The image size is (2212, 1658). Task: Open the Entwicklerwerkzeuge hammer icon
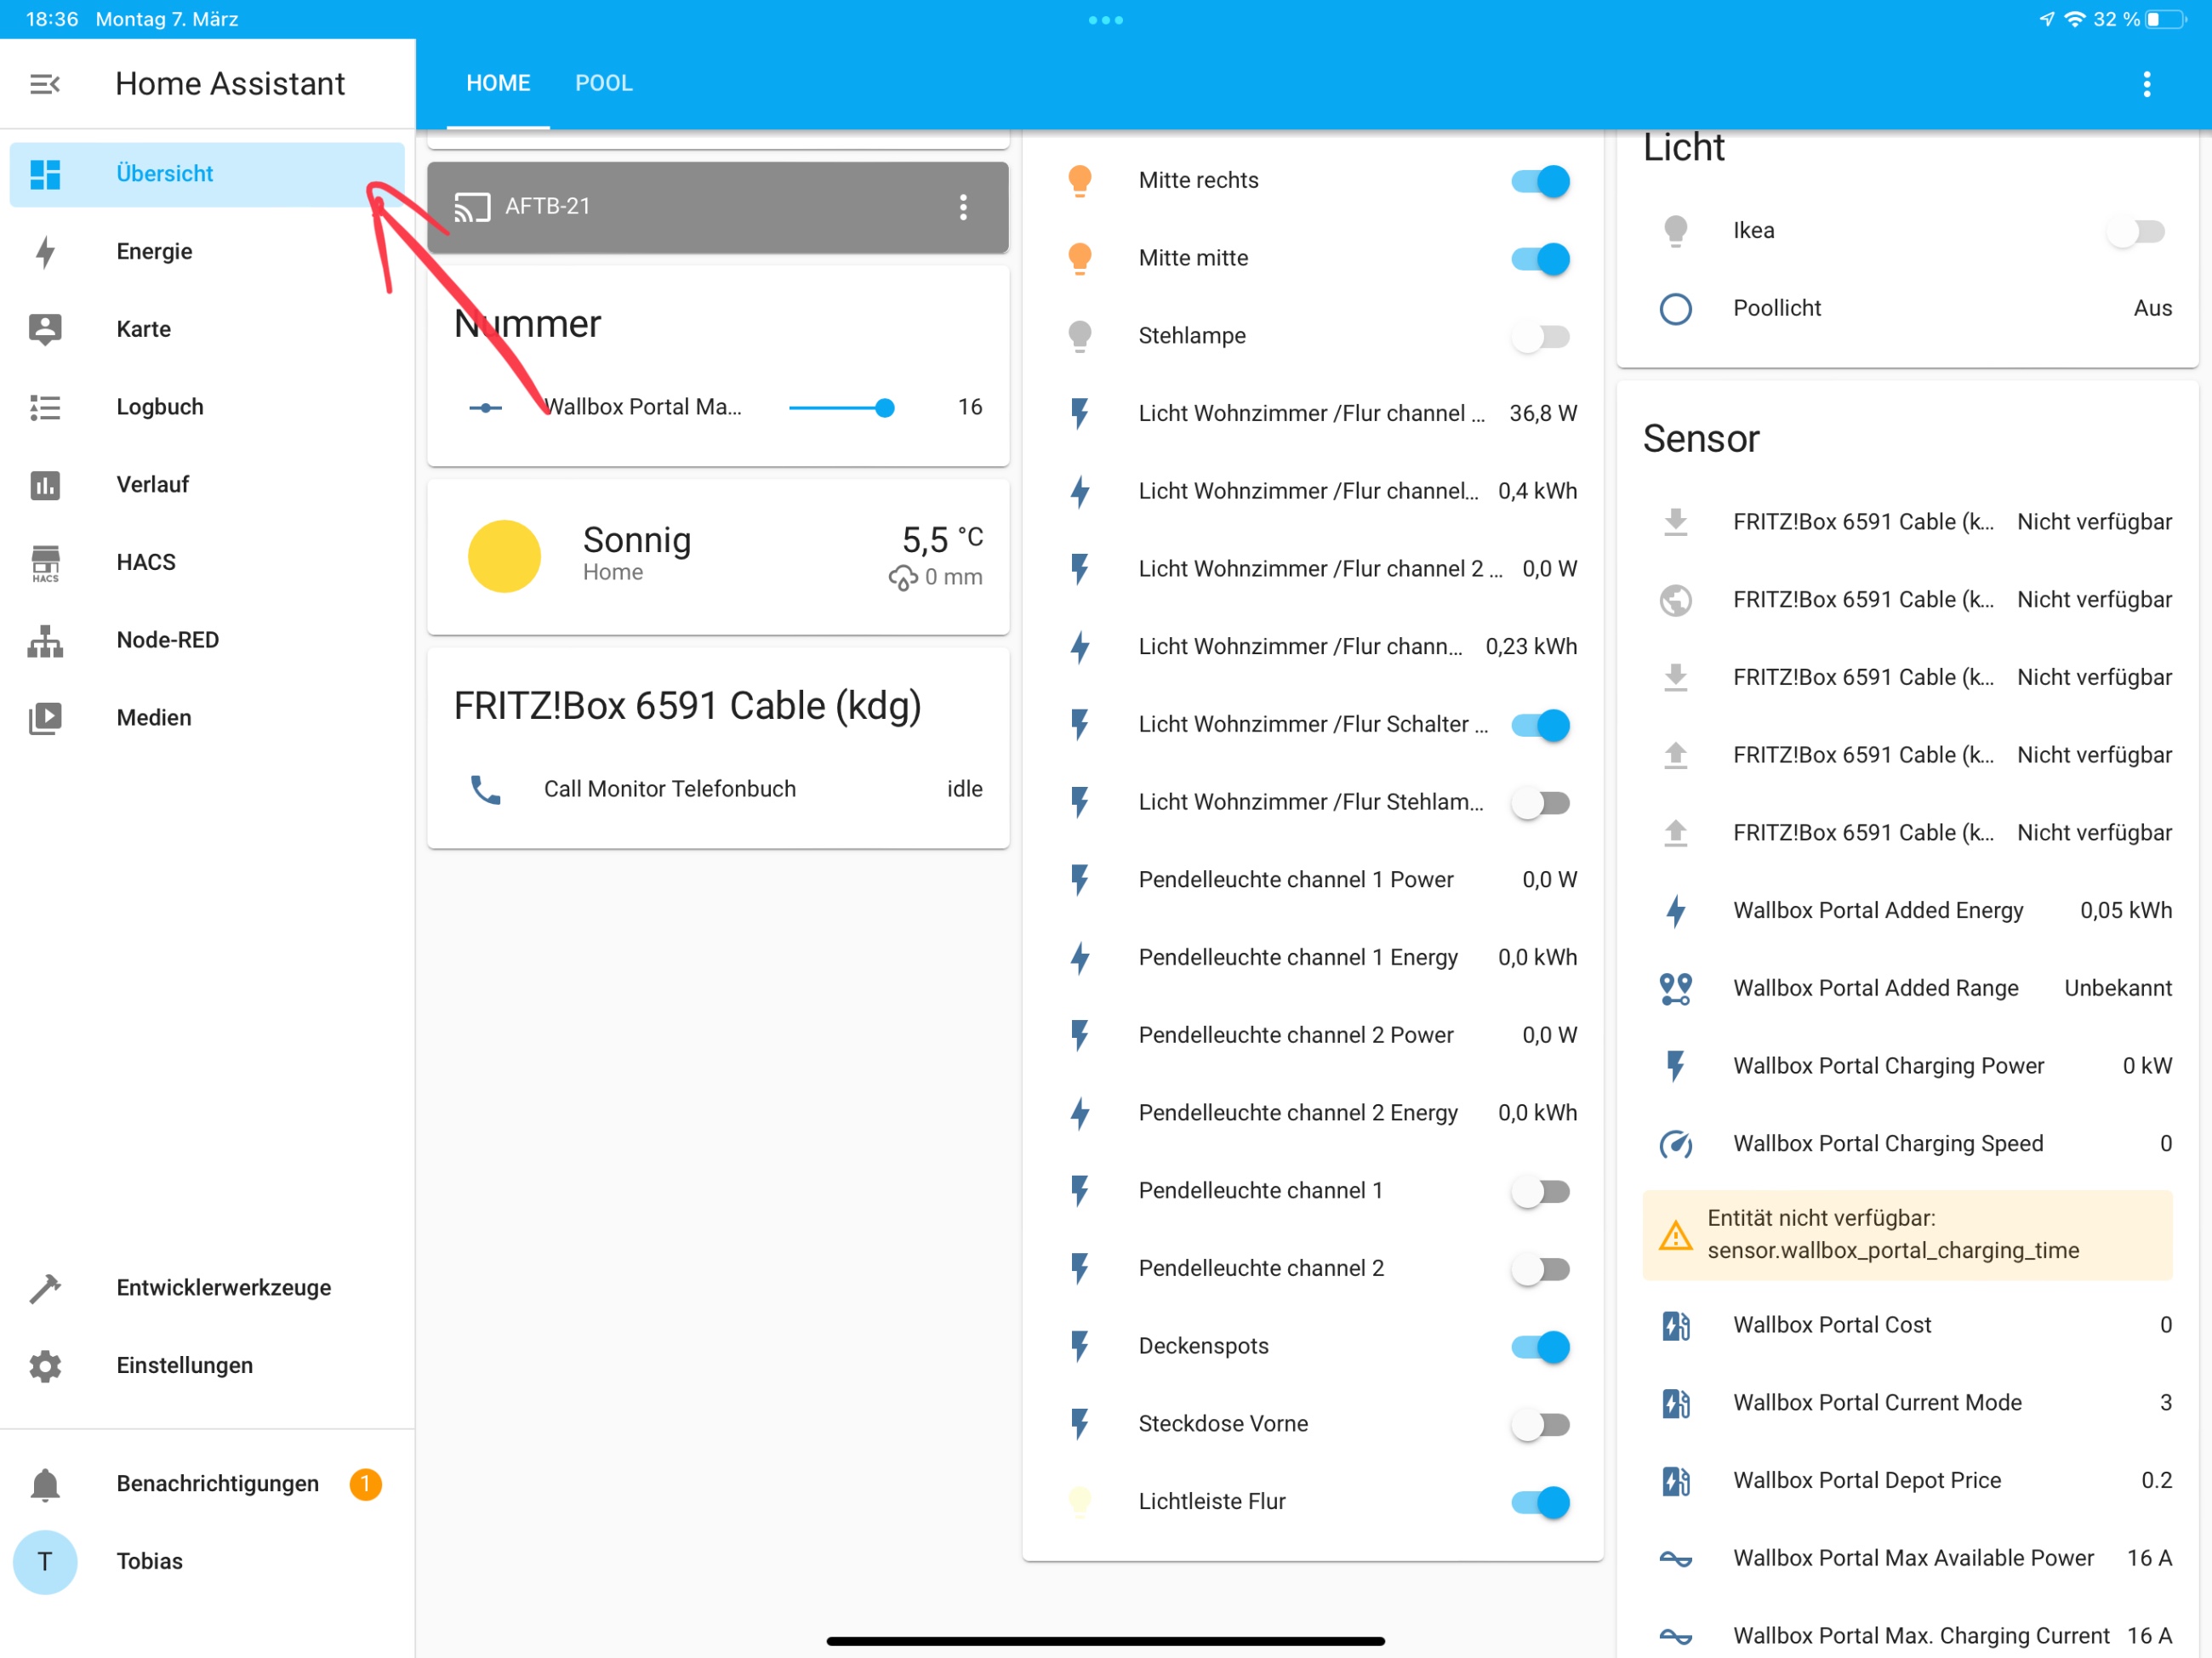(45, 1288)
